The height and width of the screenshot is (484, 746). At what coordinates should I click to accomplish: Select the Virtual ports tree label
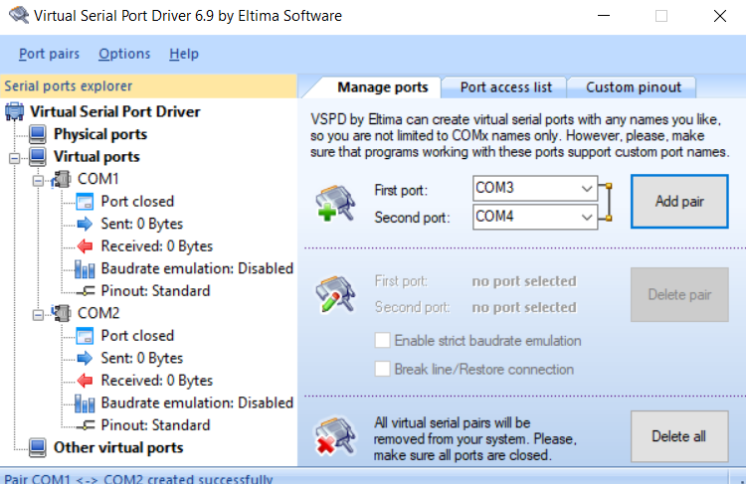pyautogui.click(x=96, y=156)
